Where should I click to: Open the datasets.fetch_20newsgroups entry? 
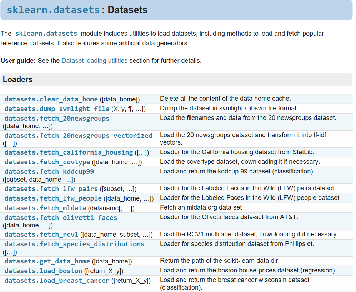point(57,118)
